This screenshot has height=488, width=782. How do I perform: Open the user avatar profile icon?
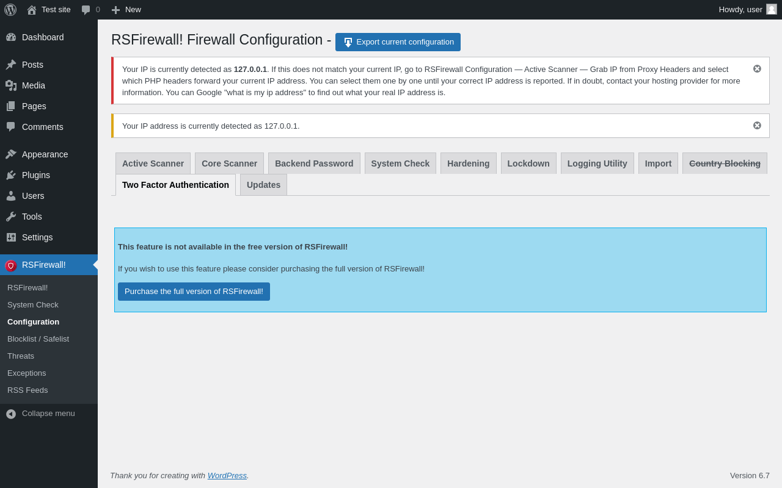click(772, 9)
